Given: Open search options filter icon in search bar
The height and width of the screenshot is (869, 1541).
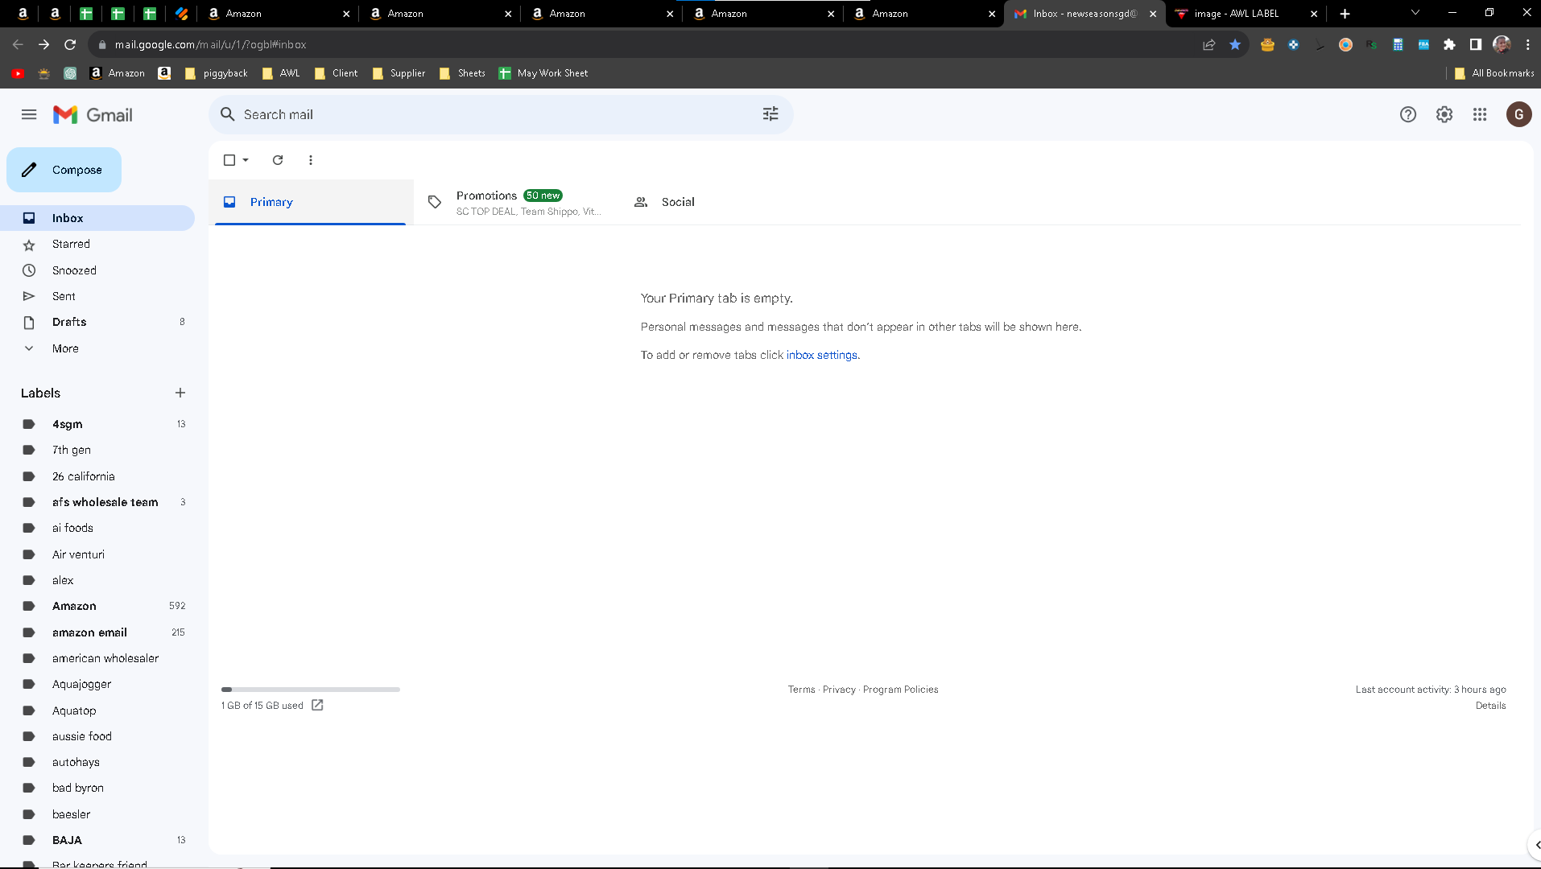Looking at the screenshot, I should [770, 114].
